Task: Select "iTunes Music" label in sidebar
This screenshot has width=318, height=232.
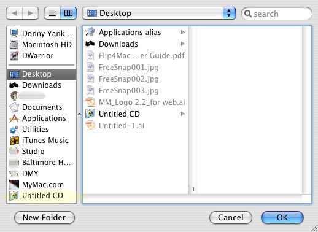Action: coord(45,141)
